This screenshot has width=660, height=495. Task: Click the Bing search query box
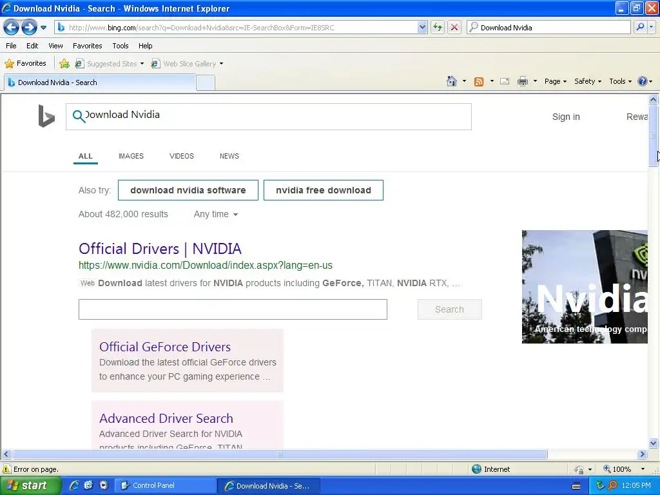coord(269,117)
